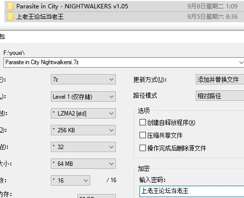
Task: Open the 32 word size dropdown
Action: [83, 147]
